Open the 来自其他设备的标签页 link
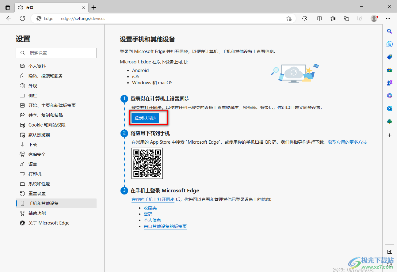This screenshot has width=397, height=272. [x=165, y=226]
